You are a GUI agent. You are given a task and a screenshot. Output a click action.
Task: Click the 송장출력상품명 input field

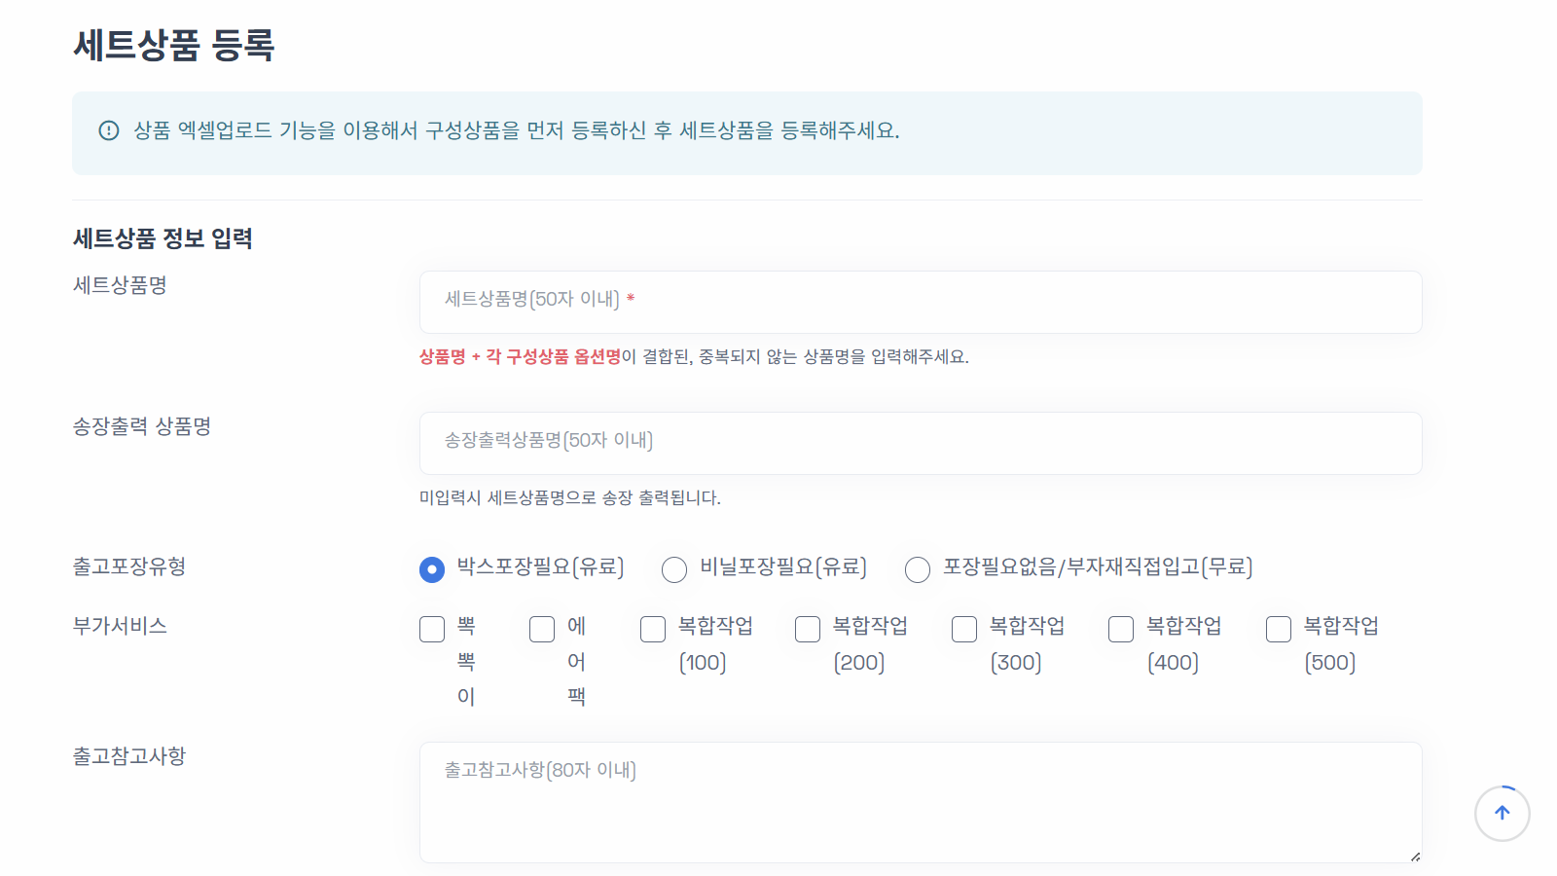920,443
